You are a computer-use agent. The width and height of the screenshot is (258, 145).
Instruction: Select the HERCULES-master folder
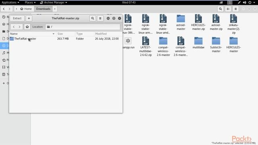(x=234, y=45)
